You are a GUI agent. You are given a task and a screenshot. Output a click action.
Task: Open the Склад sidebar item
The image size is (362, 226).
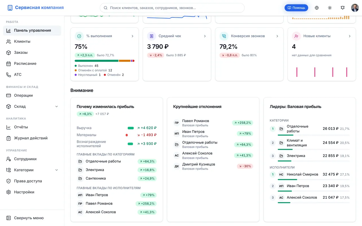(x=32, y=107)
